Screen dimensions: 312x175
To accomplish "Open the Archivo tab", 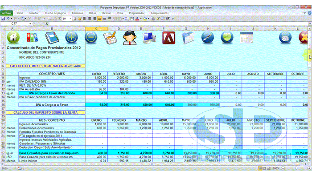I will pyautogui.click(x=7, y=13).
